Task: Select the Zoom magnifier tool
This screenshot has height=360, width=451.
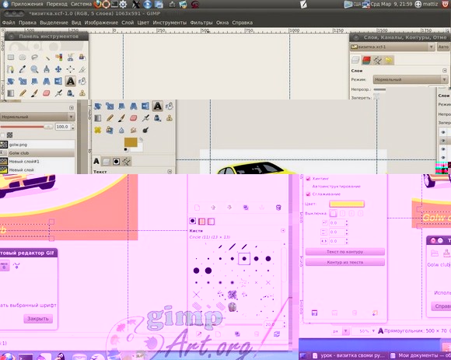Action: pyautogui.click(x=34, y=69)
